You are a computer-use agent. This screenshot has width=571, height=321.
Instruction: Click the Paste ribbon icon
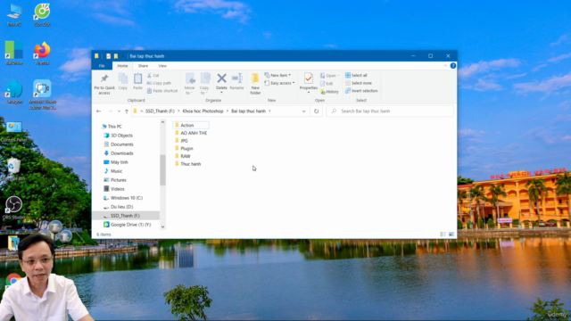click(x=137, y=81)
